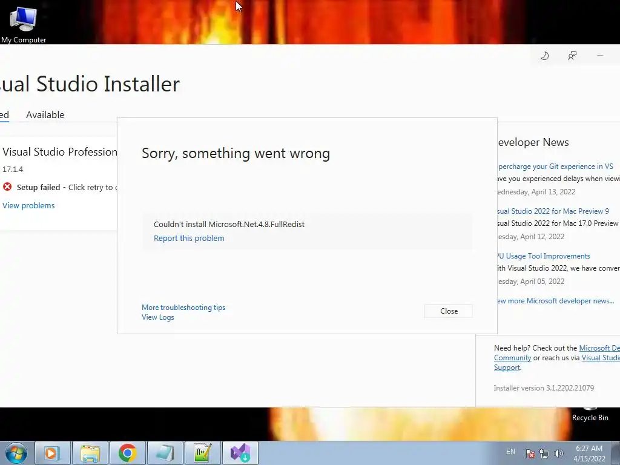The width and height of the screenshot is (620, 465).
Task: Open CPU Usage Tool Improvements article
Action: (544, 256)
